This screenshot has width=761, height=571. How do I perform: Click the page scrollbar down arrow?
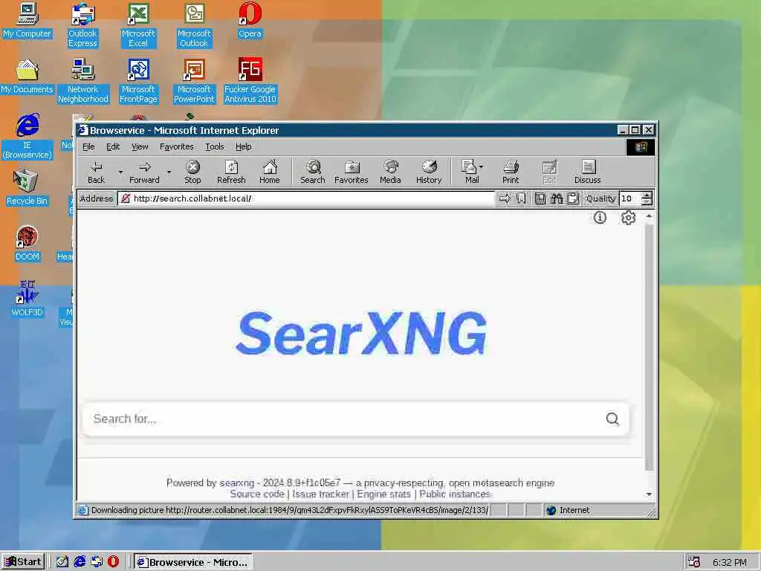click(649, 494)
